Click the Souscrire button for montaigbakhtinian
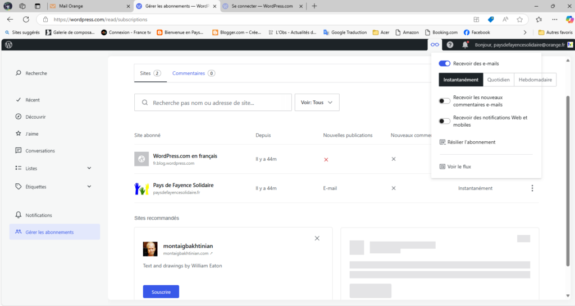This screenshot has width=575, height=306. pos(161,291)
